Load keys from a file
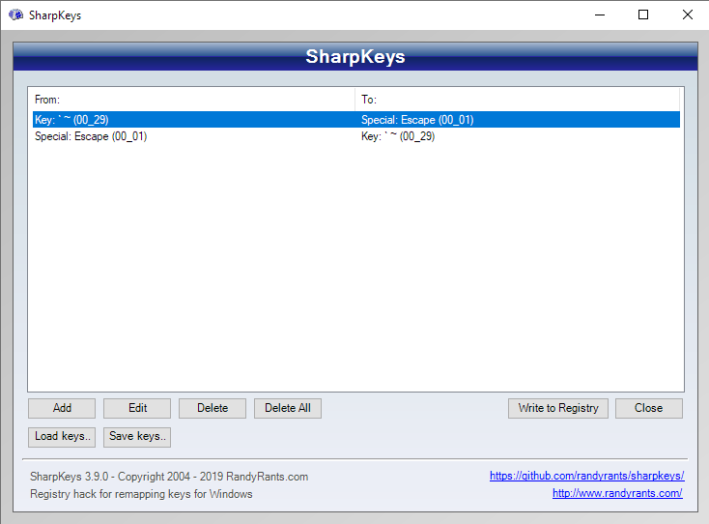The width and height of the screenshot is (709, 524). pos(62,437)
